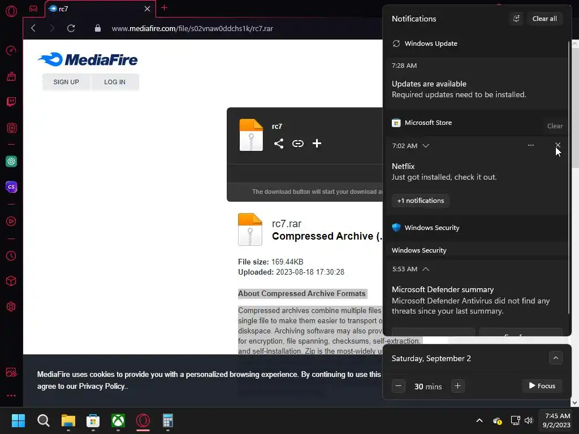Click the address bar URL
The image size is (579, 434).
pyautogui.click(x=192, y=28)
